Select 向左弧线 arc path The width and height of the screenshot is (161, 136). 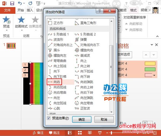pyautogui.click(x=57, y=103)
